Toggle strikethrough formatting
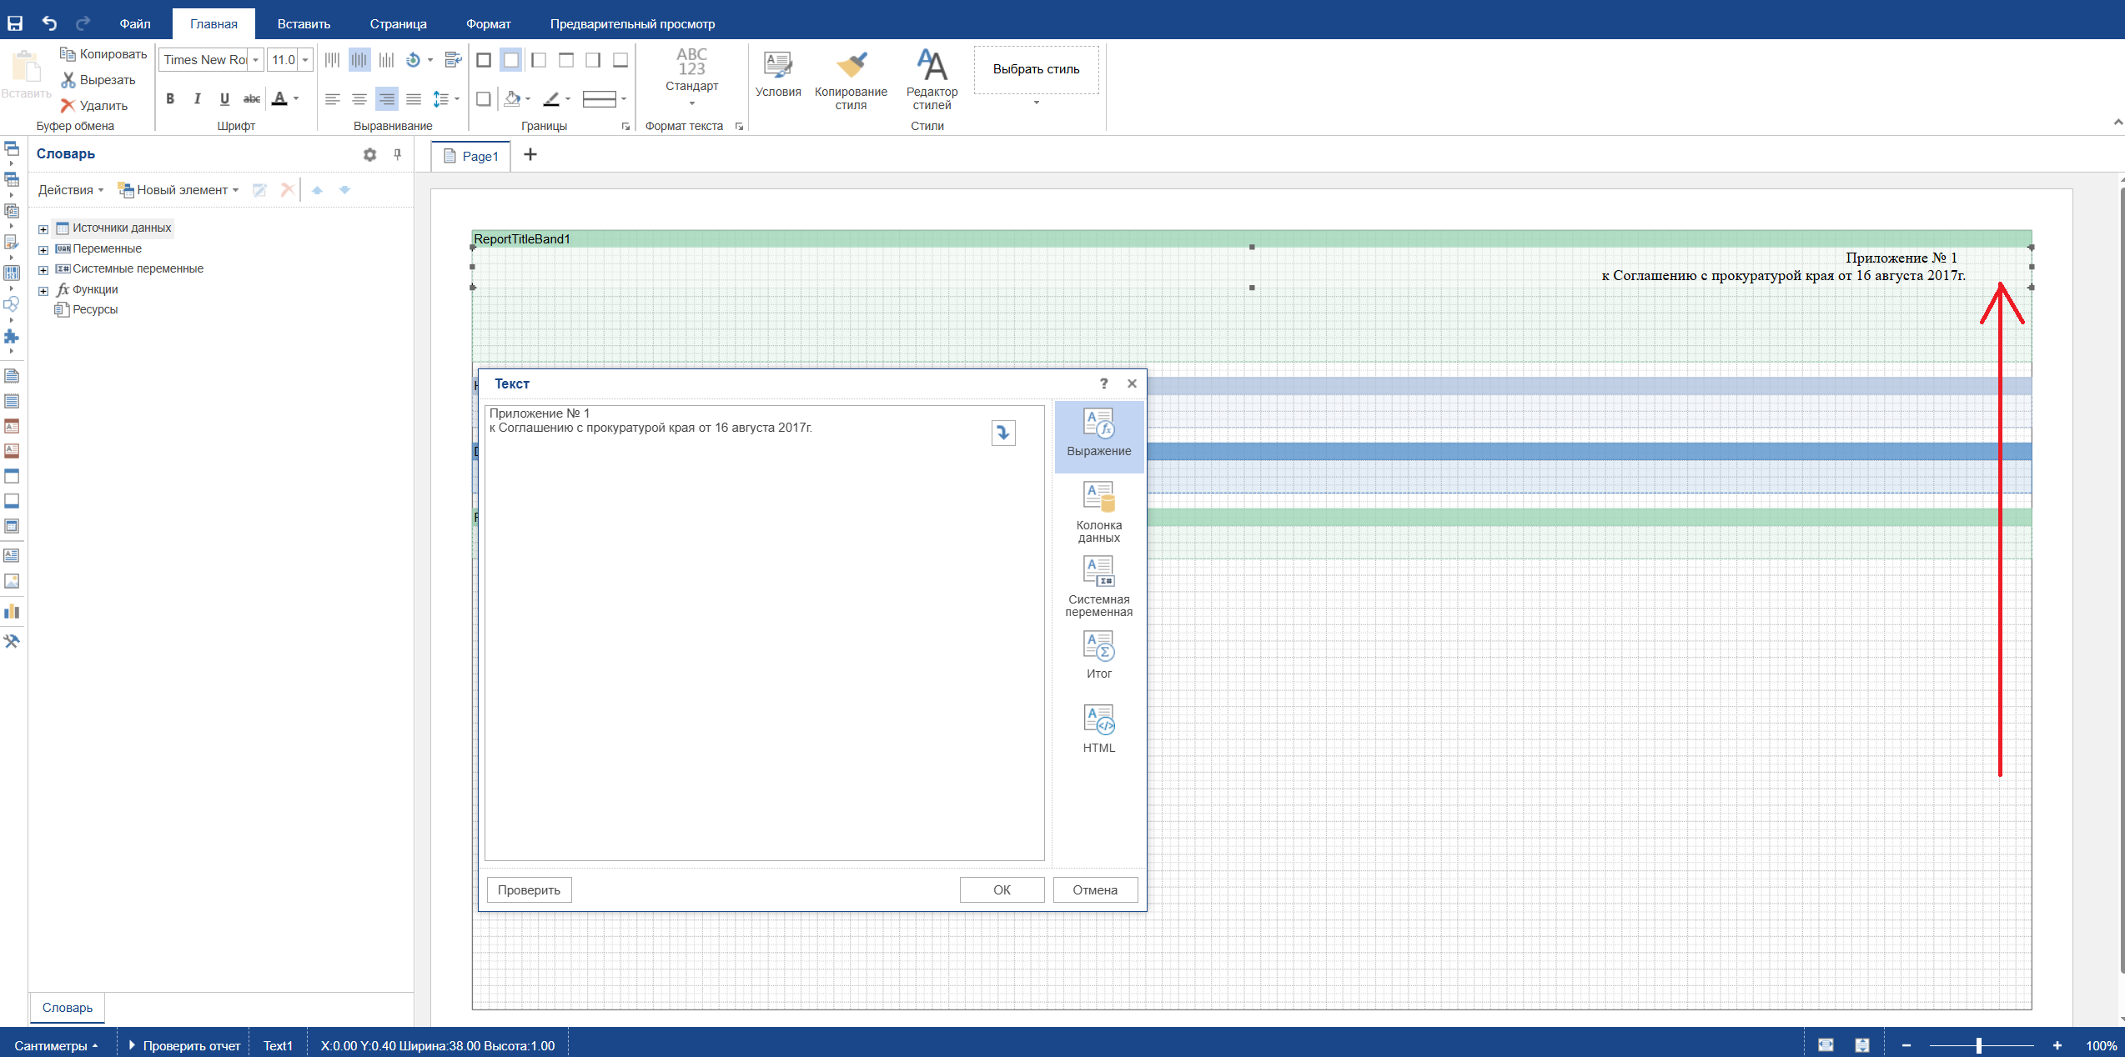This screenshot has height=1057, width=2125. [251, 98]
